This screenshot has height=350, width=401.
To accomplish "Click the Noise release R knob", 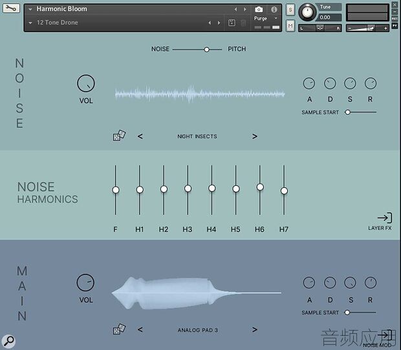I will (371, 83).
